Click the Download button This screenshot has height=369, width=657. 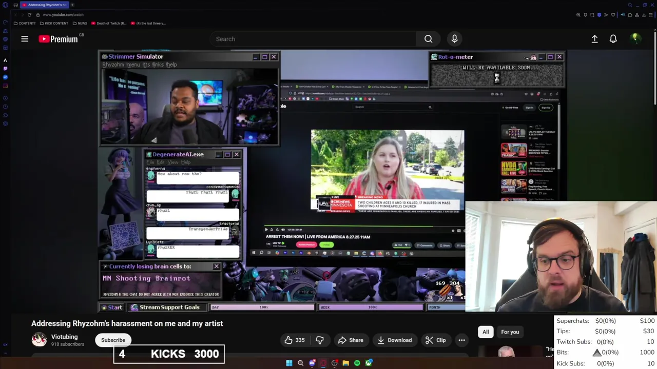(x=394, y=340)
